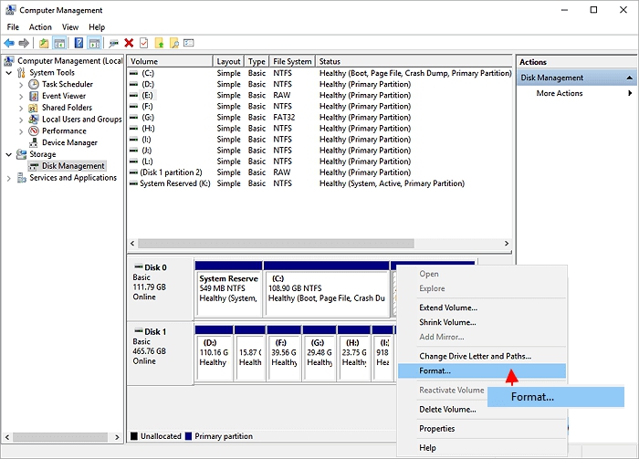Image resolution: width=639 pixels, height=459 pixels.
Task: Expand the Local Users and Groups node
Action: pyautogui.click(x=22, y=120)
